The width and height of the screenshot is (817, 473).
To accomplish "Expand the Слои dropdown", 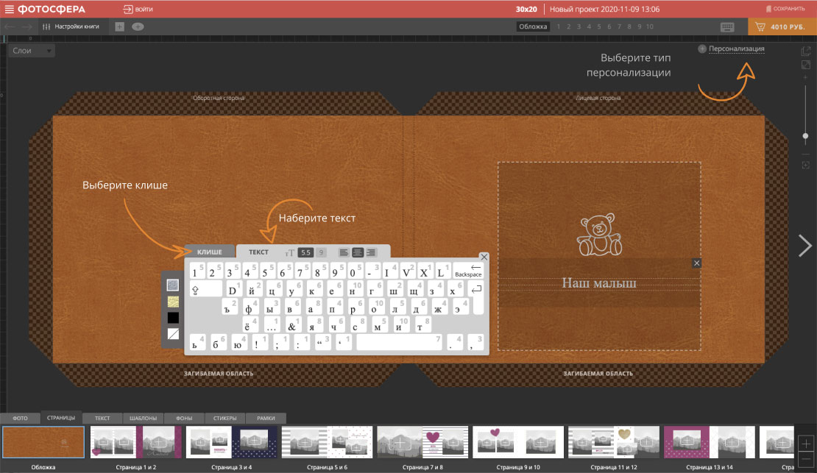I will point(31,51).
